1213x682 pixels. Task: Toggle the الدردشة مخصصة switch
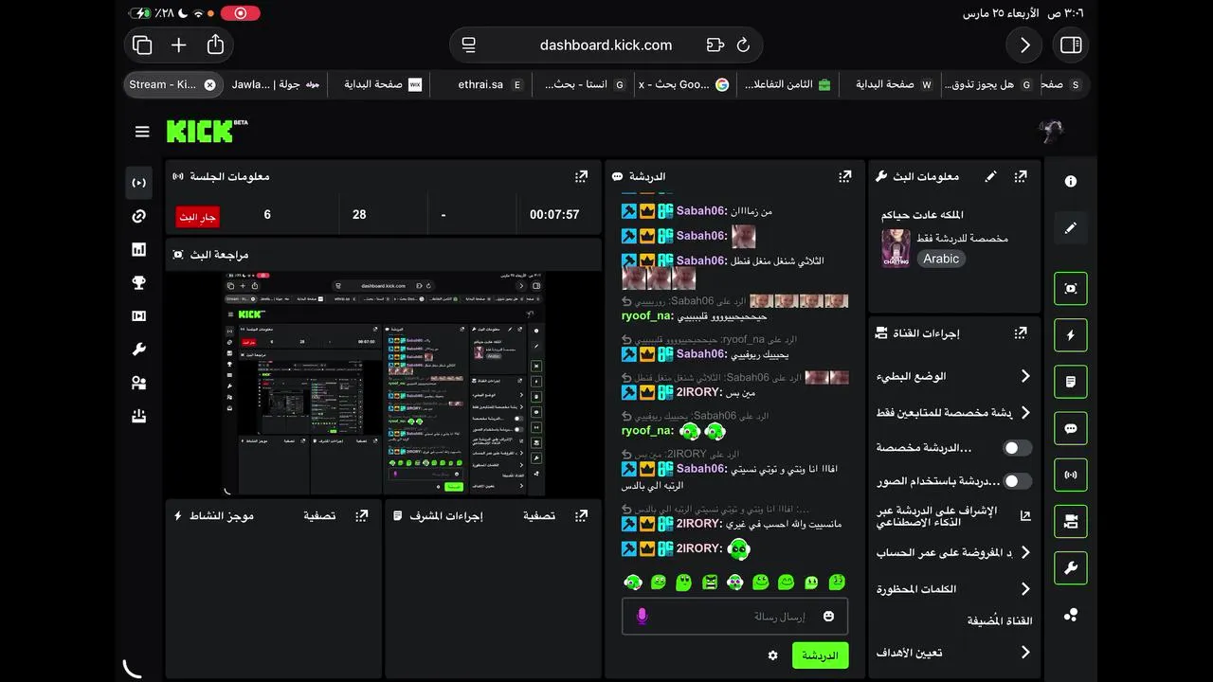tap(1017, 448)
